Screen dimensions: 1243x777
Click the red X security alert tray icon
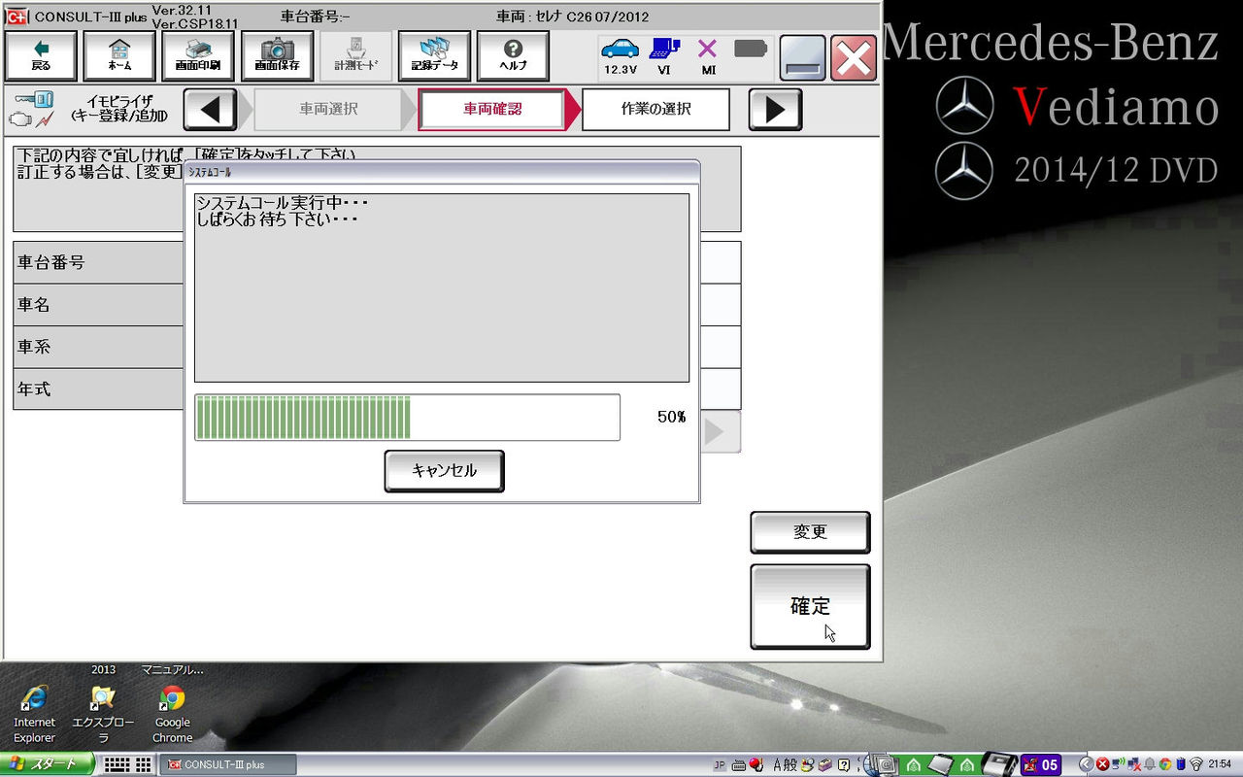click(1102, 764)
